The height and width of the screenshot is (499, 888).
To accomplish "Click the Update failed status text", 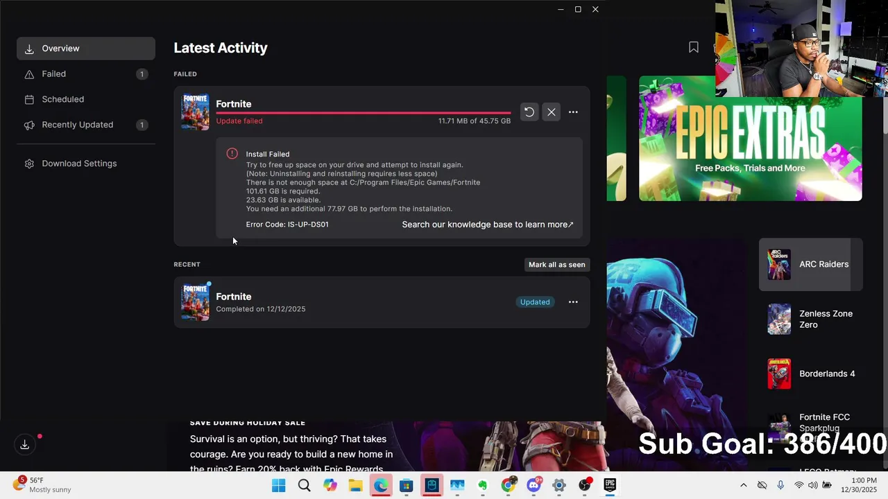I will tap(239, 121).
